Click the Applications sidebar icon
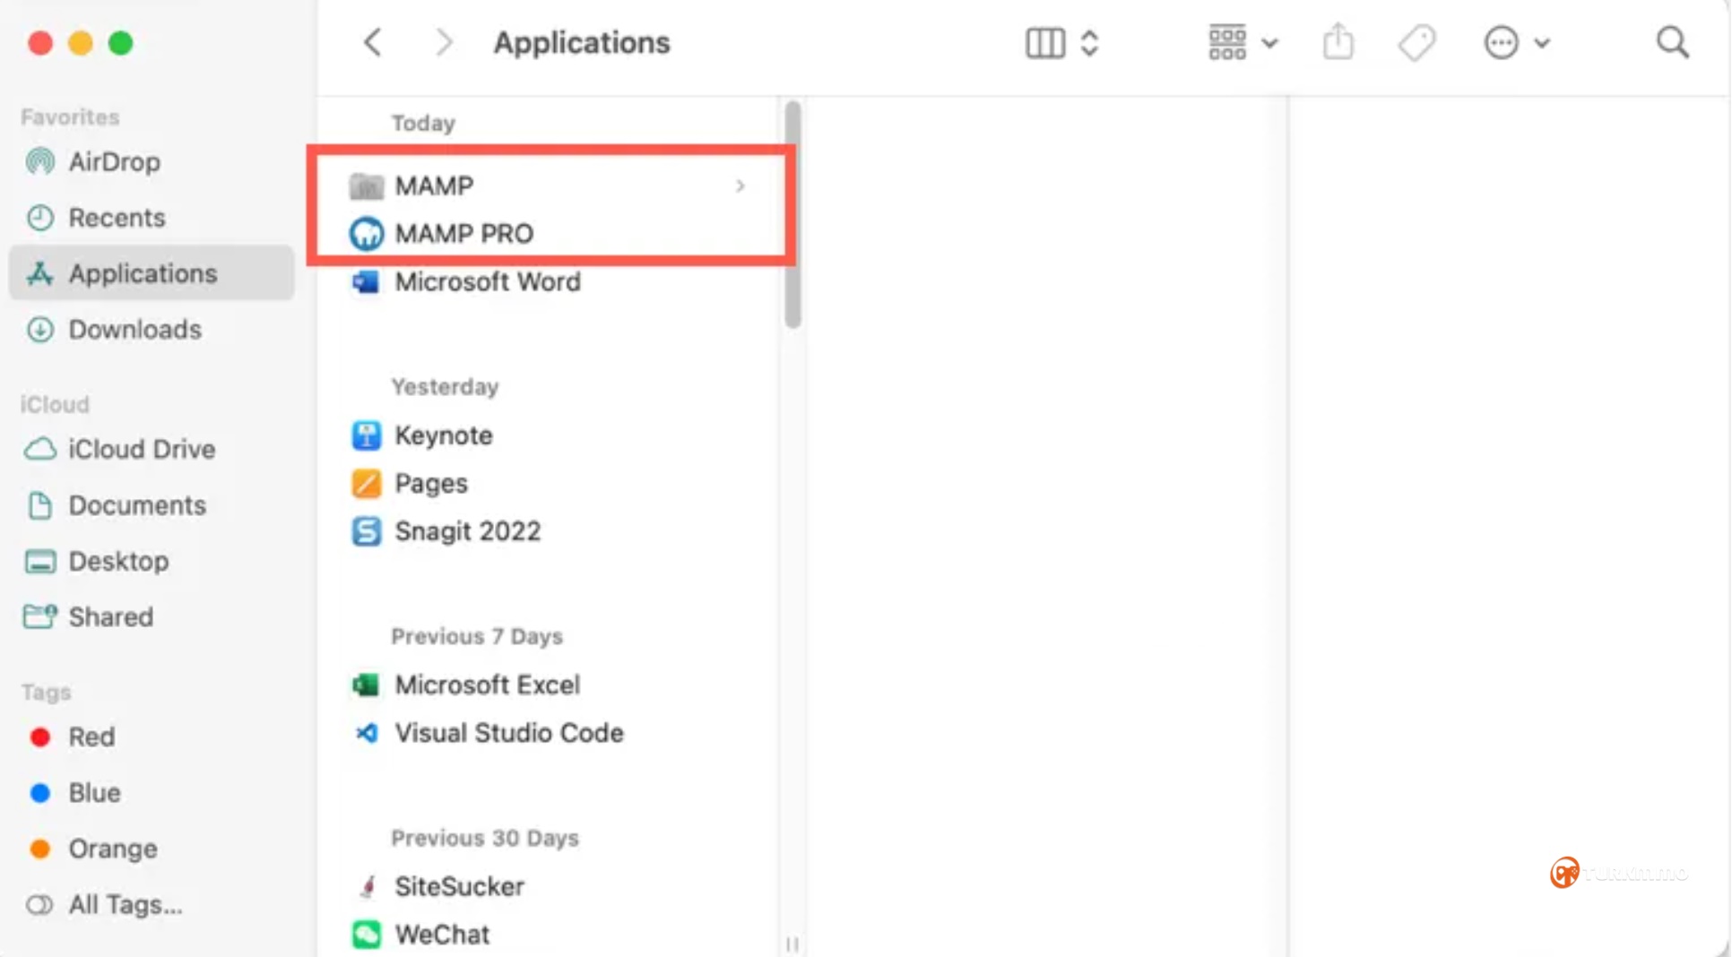 [x=40, y=273]
